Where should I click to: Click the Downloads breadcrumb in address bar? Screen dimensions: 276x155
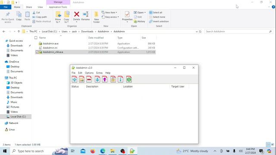[x=87, y=31]
